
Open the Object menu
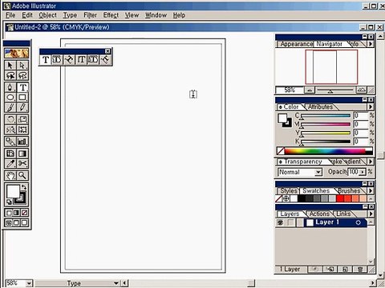point(47,15)
